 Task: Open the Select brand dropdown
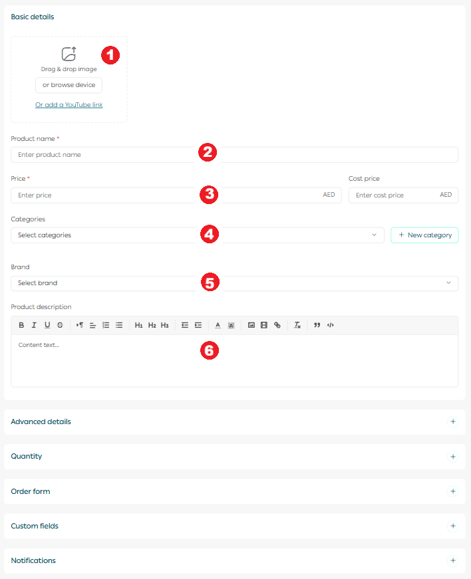(234, 283)
